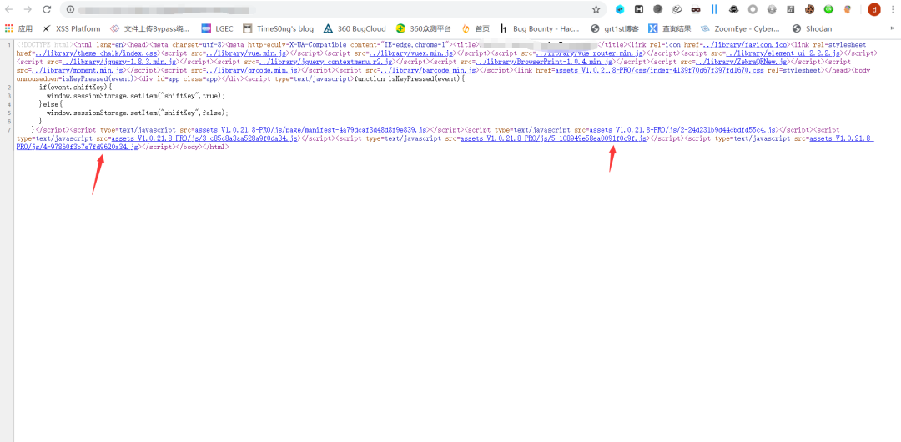The image size is (901, 442).
Task: Open the manifest-4a79dcaf3d48d8f9e839.js link
Action: click(x=311, y=130)
